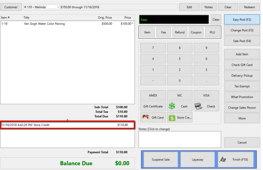Tap keypad number 6
263x170 pixels.
point(206,59)
